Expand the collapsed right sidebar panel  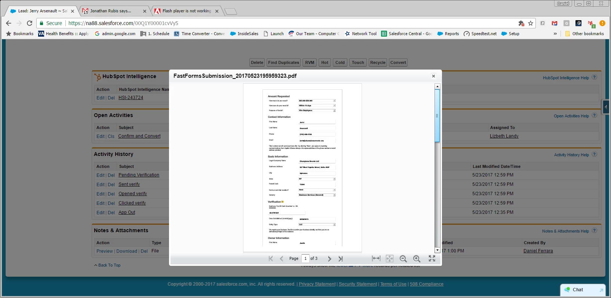(606, 107)
